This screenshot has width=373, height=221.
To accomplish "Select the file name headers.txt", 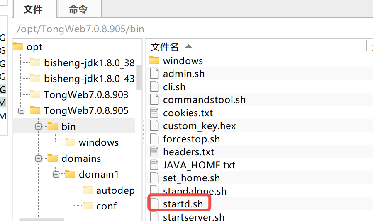I will (x=189, y=152).
